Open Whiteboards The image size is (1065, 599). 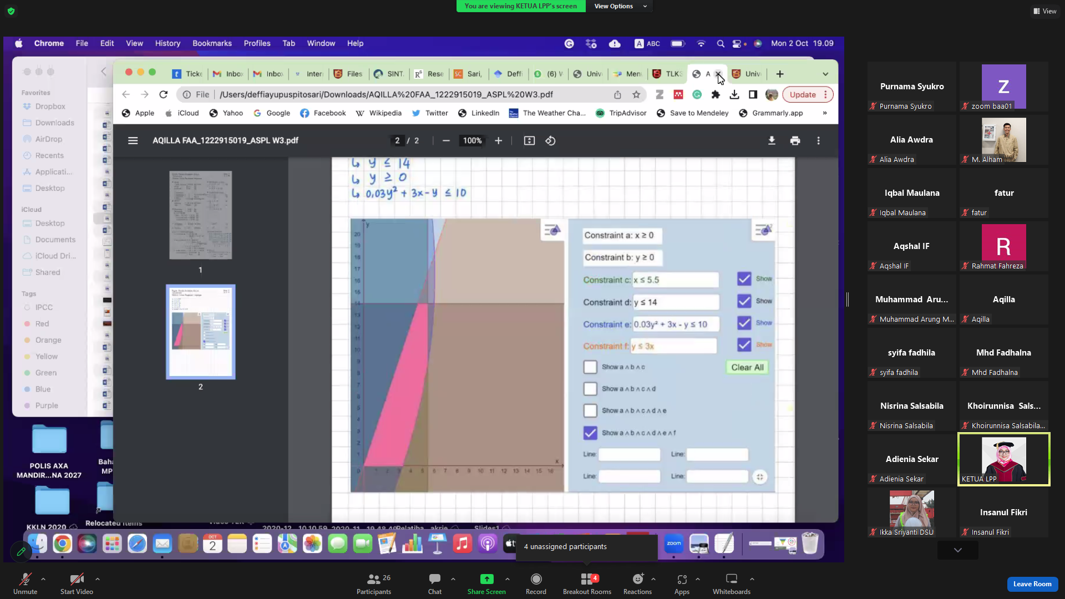tap(732, 583)
